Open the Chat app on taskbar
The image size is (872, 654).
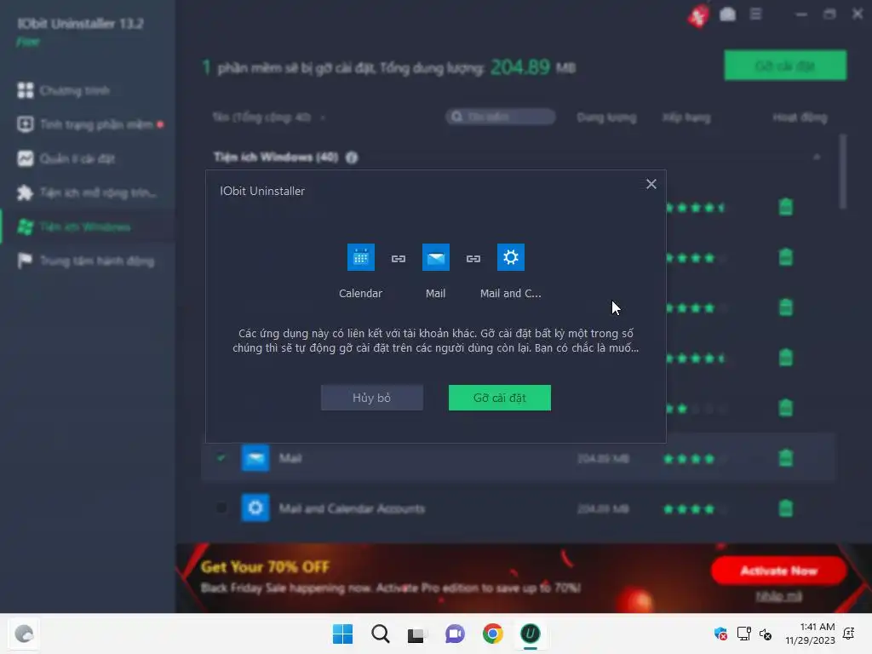coord(455,634)
